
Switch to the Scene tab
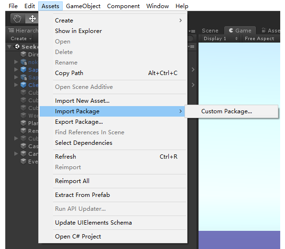click(210, 31)
